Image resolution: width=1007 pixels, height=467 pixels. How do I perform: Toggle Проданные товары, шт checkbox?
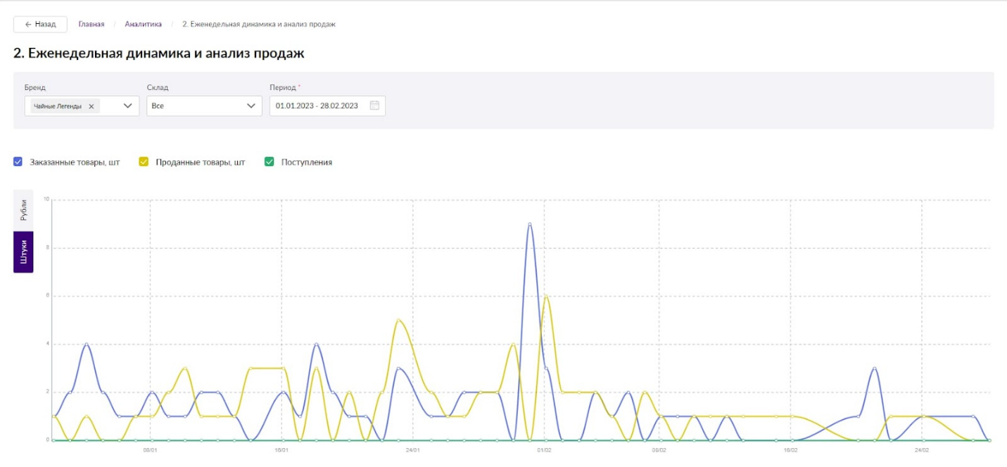coord(144,162)
